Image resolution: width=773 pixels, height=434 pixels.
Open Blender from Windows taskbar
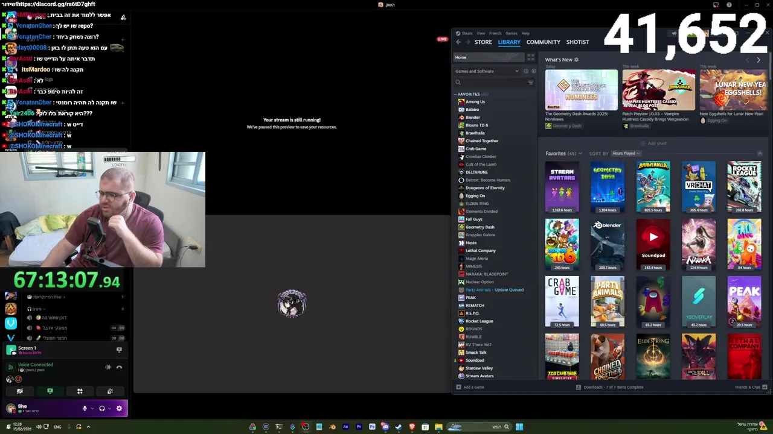332,427
